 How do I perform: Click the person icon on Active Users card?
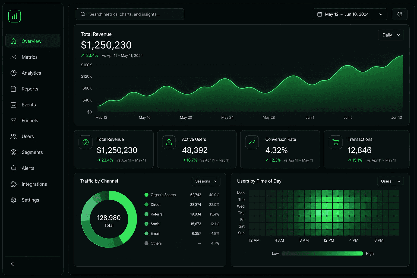point(169,142)
